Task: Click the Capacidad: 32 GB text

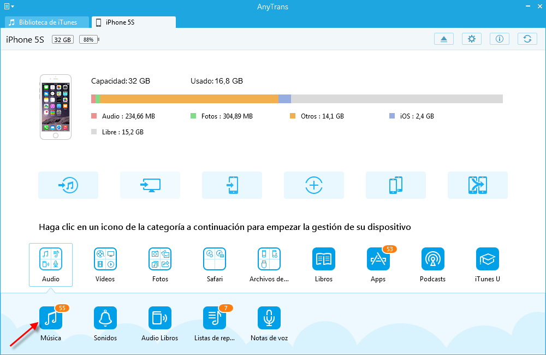Action: click(x=121, y=81)
